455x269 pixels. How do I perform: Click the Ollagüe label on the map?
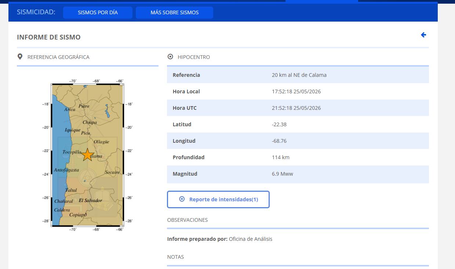point(102,142)
